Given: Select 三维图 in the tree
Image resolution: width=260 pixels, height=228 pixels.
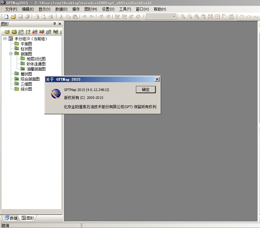Looking at the screenshot, I should (x=26, y=84).
